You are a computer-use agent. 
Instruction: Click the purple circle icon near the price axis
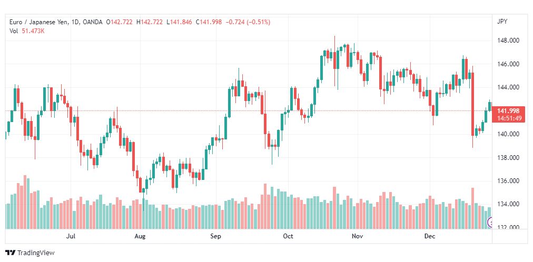click(x=490, y=223)
